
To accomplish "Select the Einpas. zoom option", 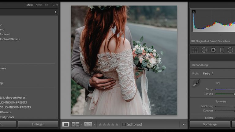I will 30,5.
